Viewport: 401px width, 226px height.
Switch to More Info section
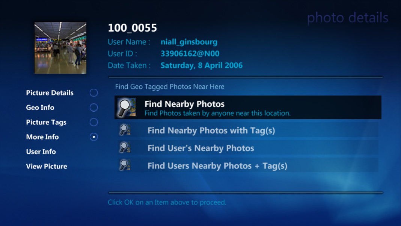(x=42, y=137)
